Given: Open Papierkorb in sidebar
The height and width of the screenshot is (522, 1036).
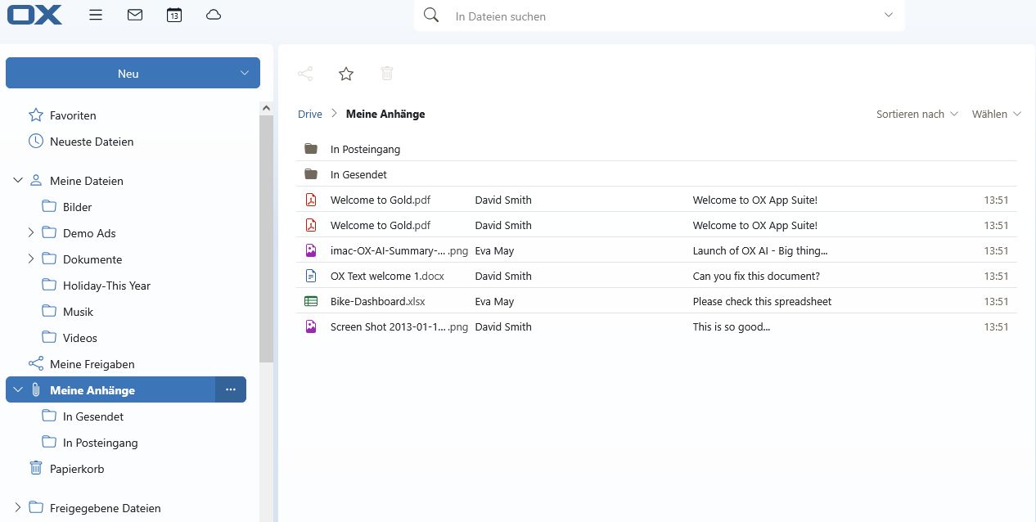Looking at the screenshot, I should point(77,469).
